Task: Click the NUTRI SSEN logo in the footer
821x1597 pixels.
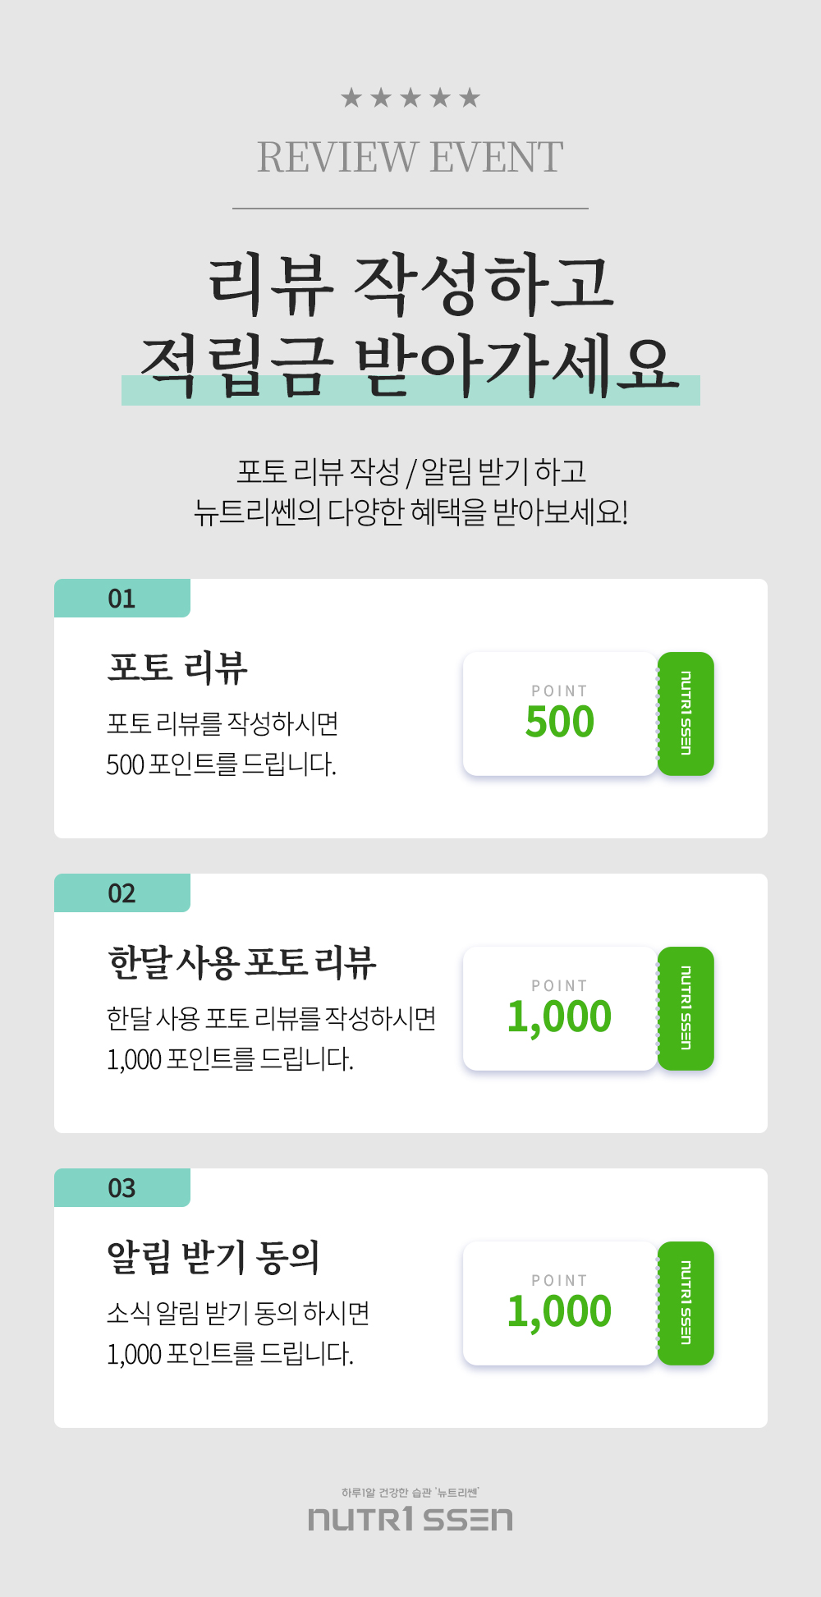Action: tap(410, 1519)
